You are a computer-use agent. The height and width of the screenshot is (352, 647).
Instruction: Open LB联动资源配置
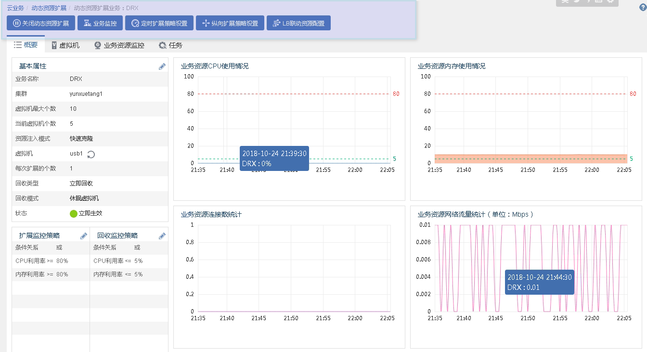tap(298, 23)
